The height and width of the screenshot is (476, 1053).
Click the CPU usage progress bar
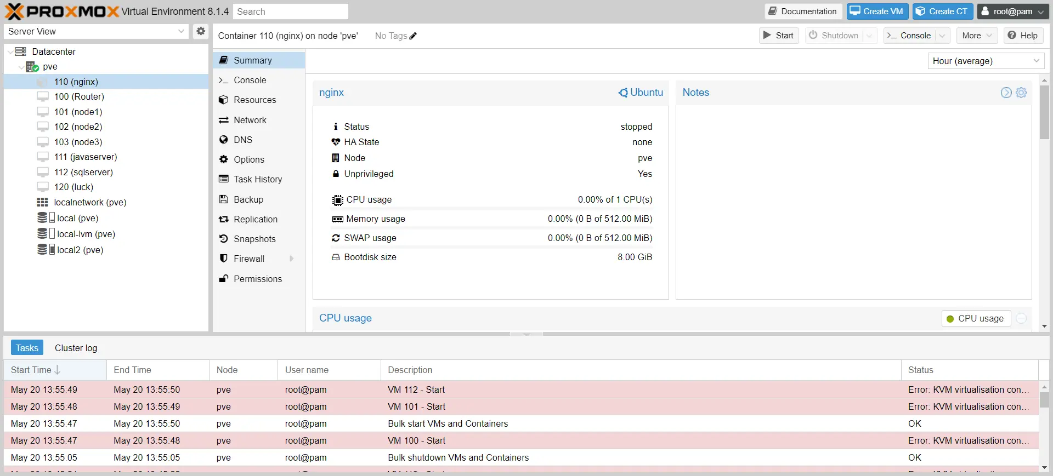click(492, 209)
